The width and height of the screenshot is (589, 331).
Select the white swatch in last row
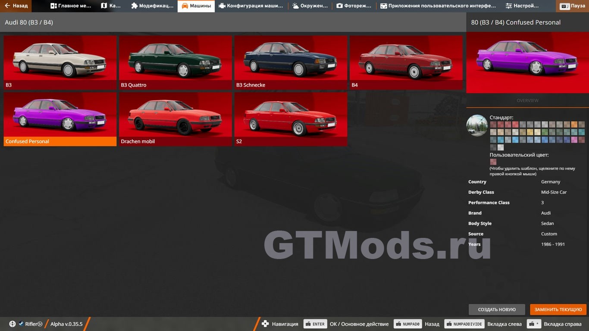(501, 147)
